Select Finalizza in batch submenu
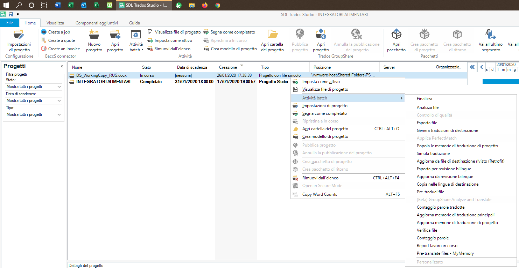The height and width of the screenshot is (268, 519). [x=461, y=99]
